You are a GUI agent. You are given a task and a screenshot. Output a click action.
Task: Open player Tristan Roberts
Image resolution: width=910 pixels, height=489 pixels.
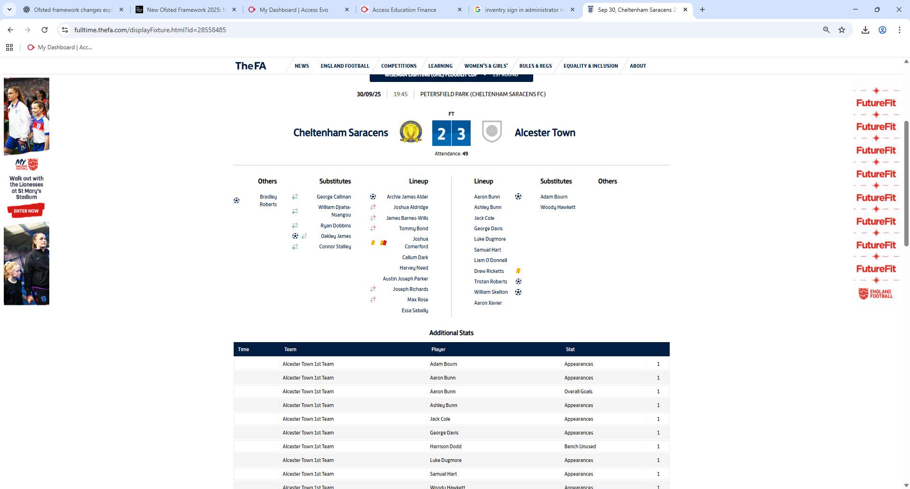tap(491, 281)
